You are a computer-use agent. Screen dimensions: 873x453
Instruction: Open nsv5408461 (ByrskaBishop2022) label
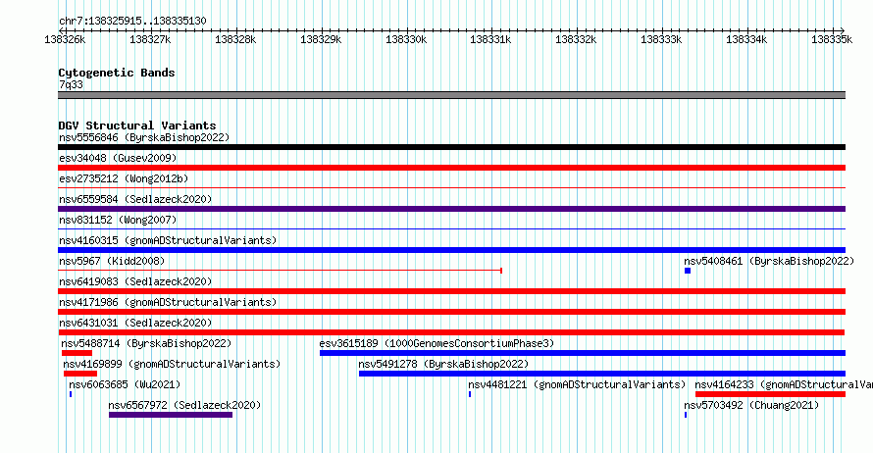pos(769,261)
